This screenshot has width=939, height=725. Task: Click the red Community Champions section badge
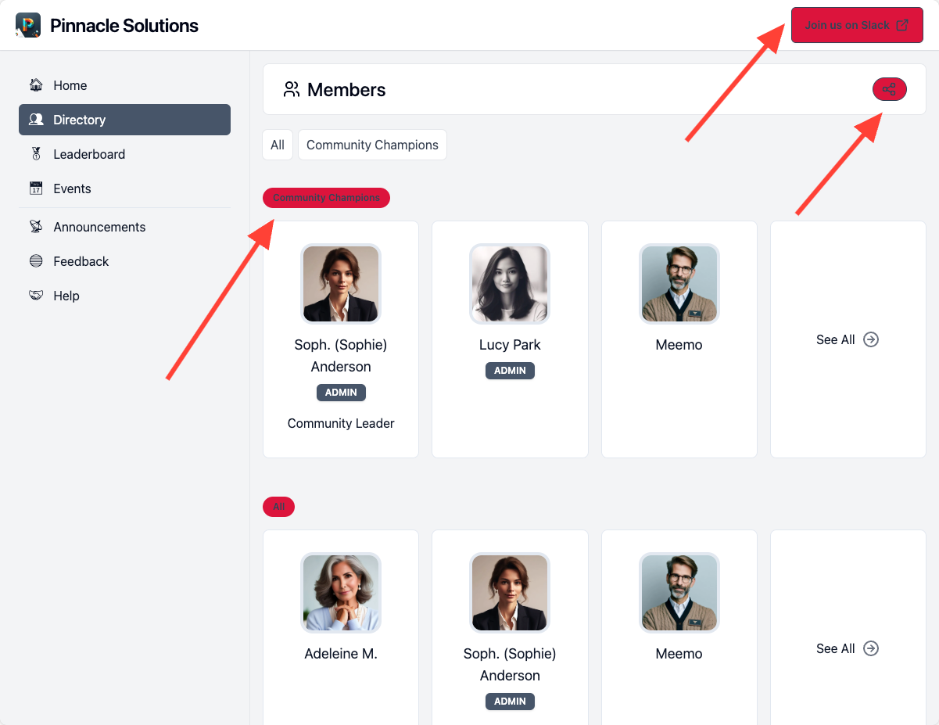click(x=326, y=198)
